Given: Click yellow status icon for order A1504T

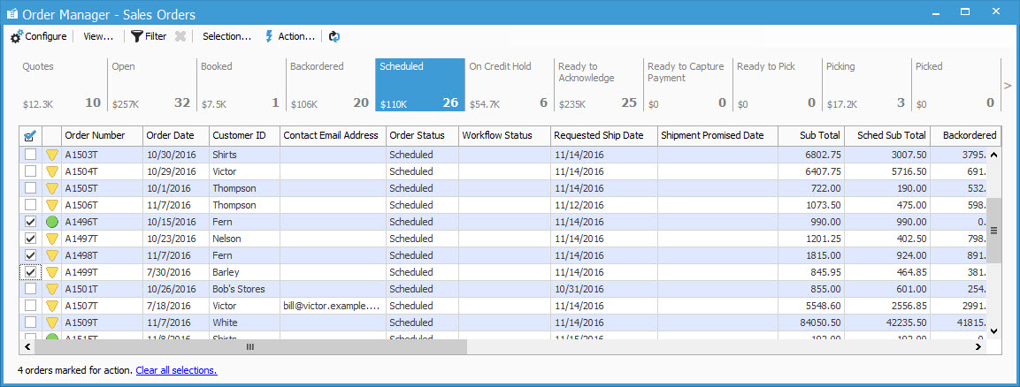Looking at the screenshot, I should pos(52,172).
